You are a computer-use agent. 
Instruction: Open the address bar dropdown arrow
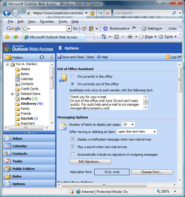tap(86, 13)
